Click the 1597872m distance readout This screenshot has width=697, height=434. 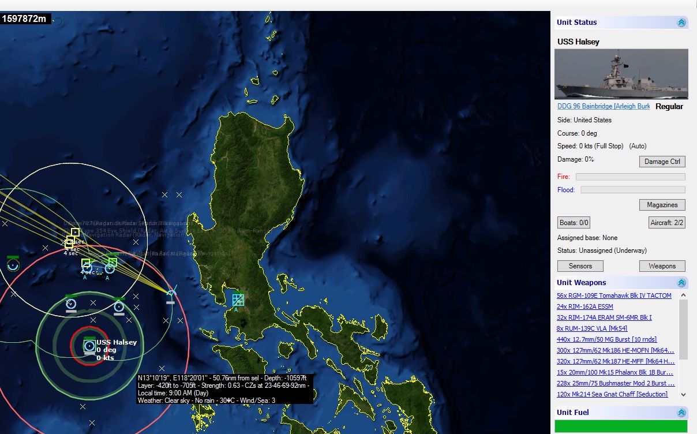point(24,19)
